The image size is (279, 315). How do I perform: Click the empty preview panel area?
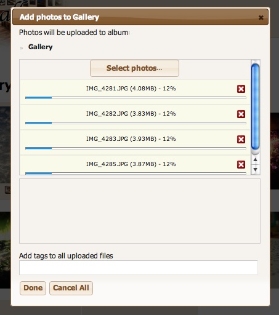[x=140, y=211]
